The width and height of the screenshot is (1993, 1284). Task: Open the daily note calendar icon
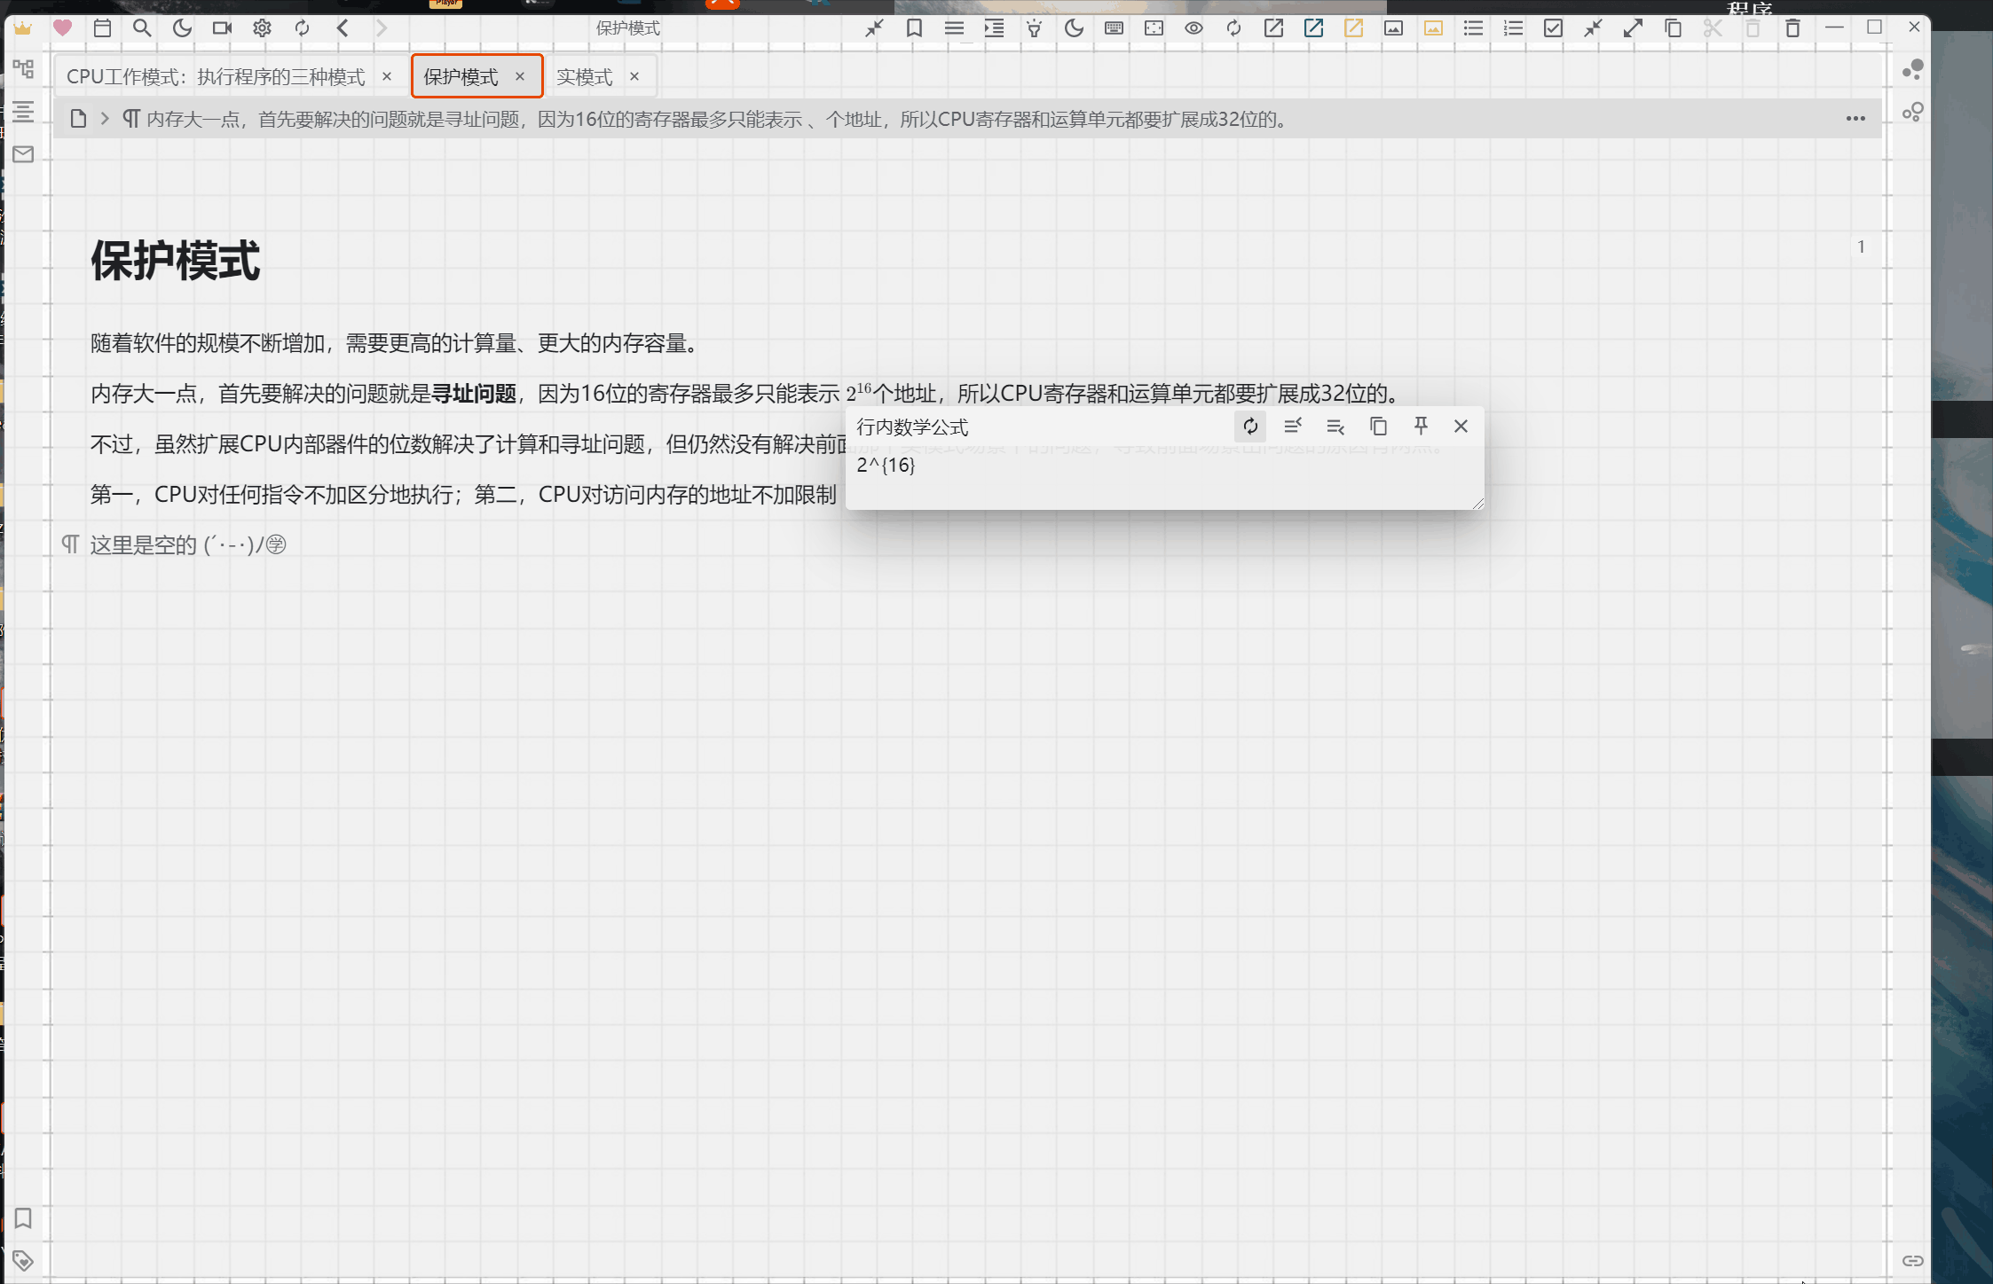tap(102, 27)
